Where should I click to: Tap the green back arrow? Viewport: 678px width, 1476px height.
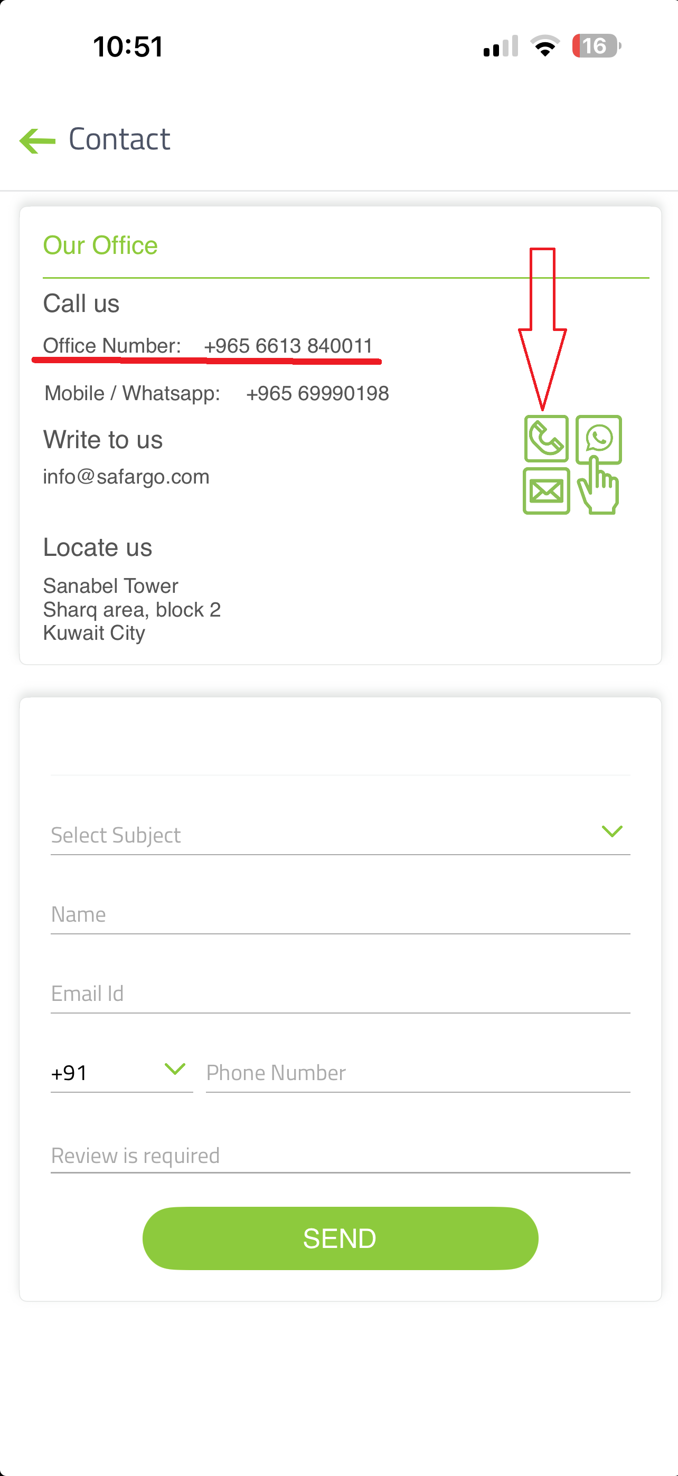[37, 140]
